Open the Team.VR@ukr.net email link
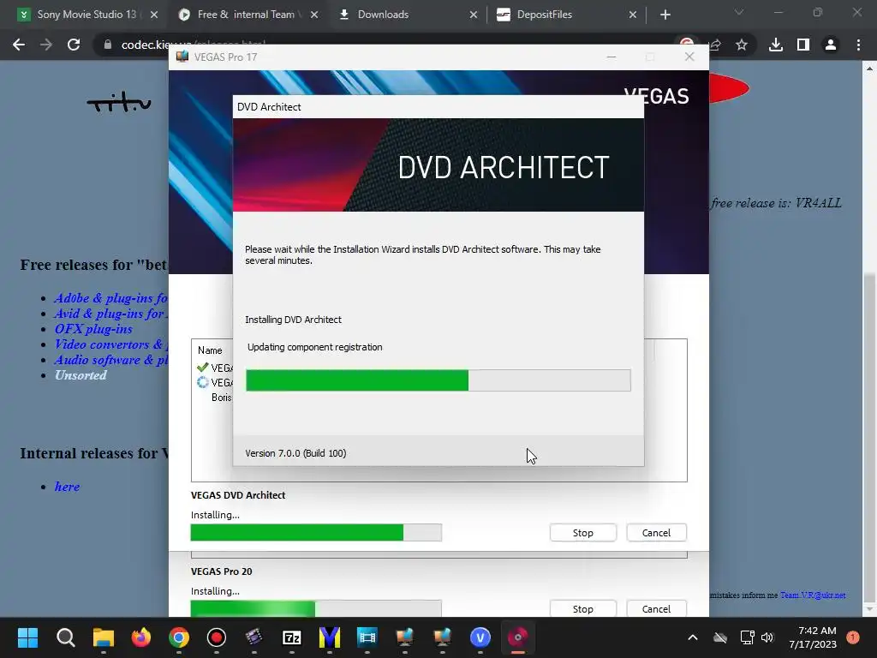Image resolution: width=877 pixels, height=658 pixels. (x=813, y=595)
